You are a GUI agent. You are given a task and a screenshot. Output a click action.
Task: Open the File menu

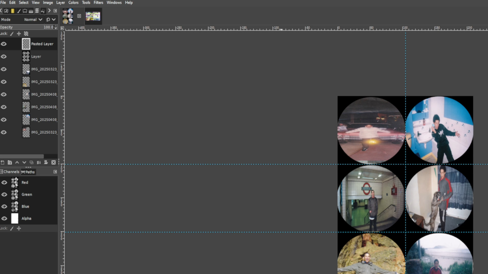pyautogui.click(x=3, y=3)
